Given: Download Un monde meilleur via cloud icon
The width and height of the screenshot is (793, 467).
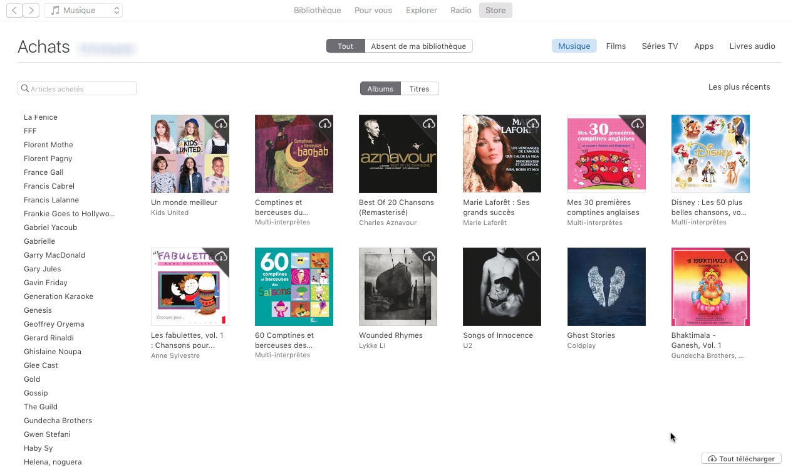Looking at the screenshot, I should tap(220, 123).
